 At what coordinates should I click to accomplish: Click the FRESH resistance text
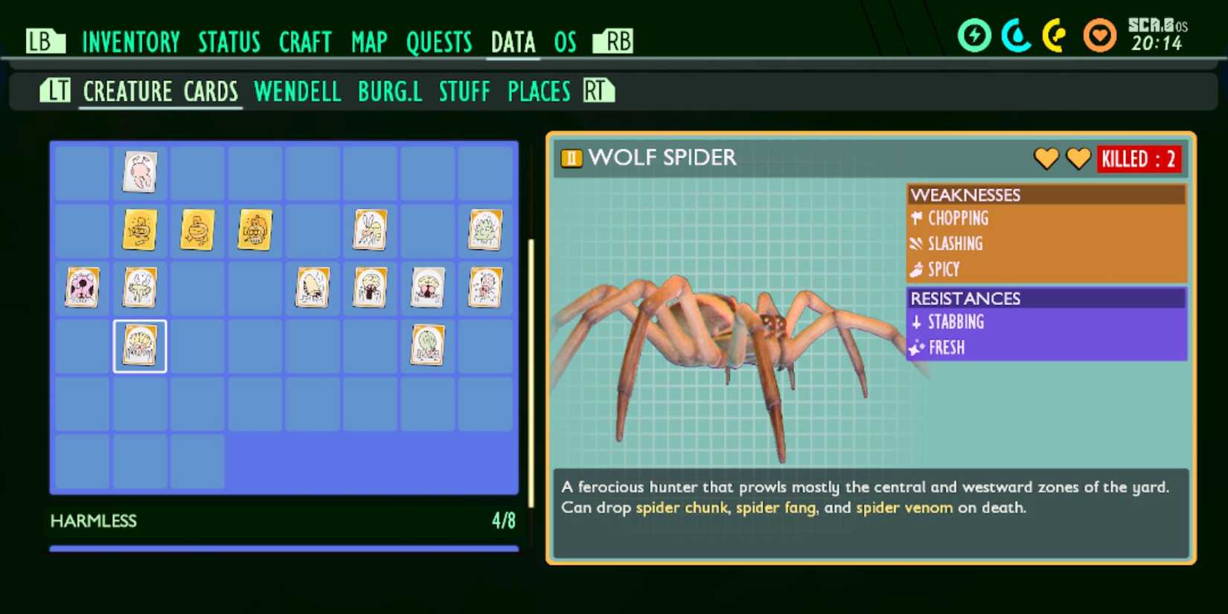[x=947, y=348]
